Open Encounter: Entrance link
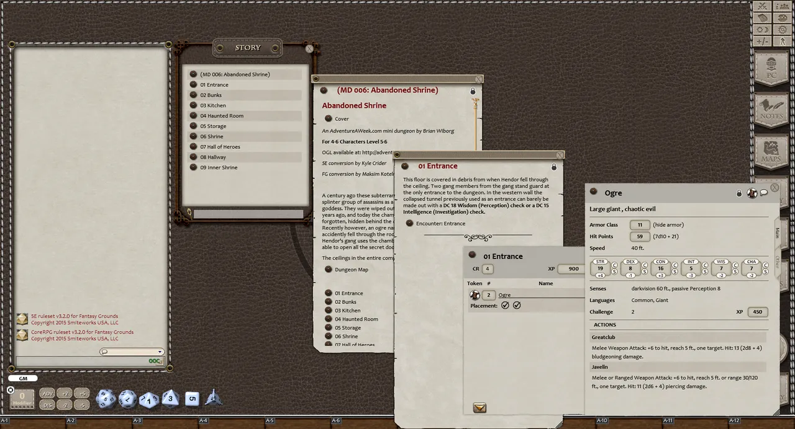795x429 pixels. pos(440,223)
